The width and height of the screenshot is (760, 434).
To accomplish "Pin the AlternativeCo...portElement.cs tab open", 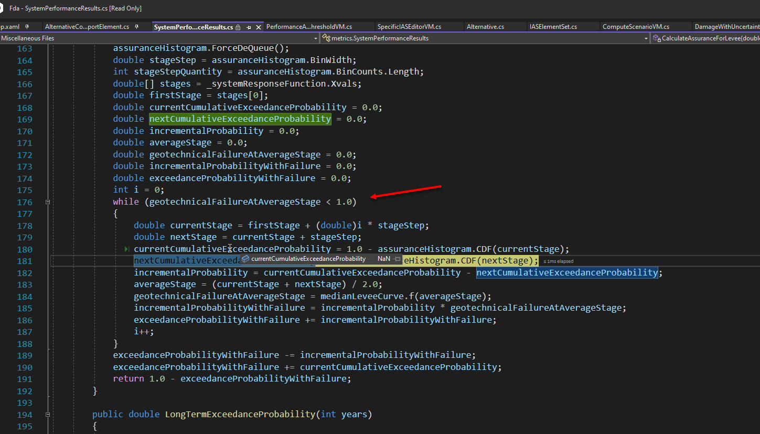I will [x=136, y=26].
